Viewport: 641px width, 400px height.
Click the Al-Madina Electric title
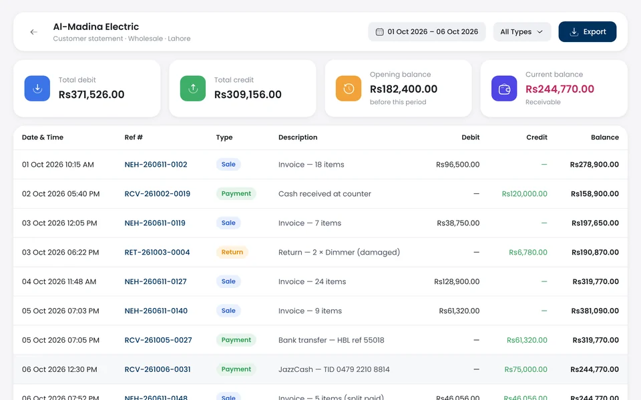(x=96, y=27)
